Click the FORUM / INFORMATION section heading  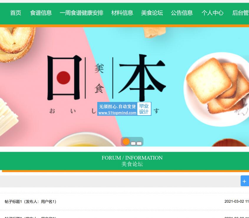132,158
